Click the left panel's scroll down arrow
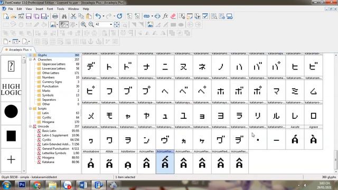 (x=24, y=171)
